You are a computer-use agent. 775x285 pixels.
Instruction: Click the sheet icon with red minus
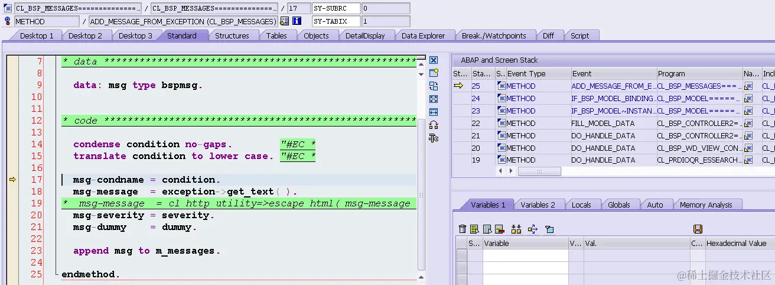point(499,229)
